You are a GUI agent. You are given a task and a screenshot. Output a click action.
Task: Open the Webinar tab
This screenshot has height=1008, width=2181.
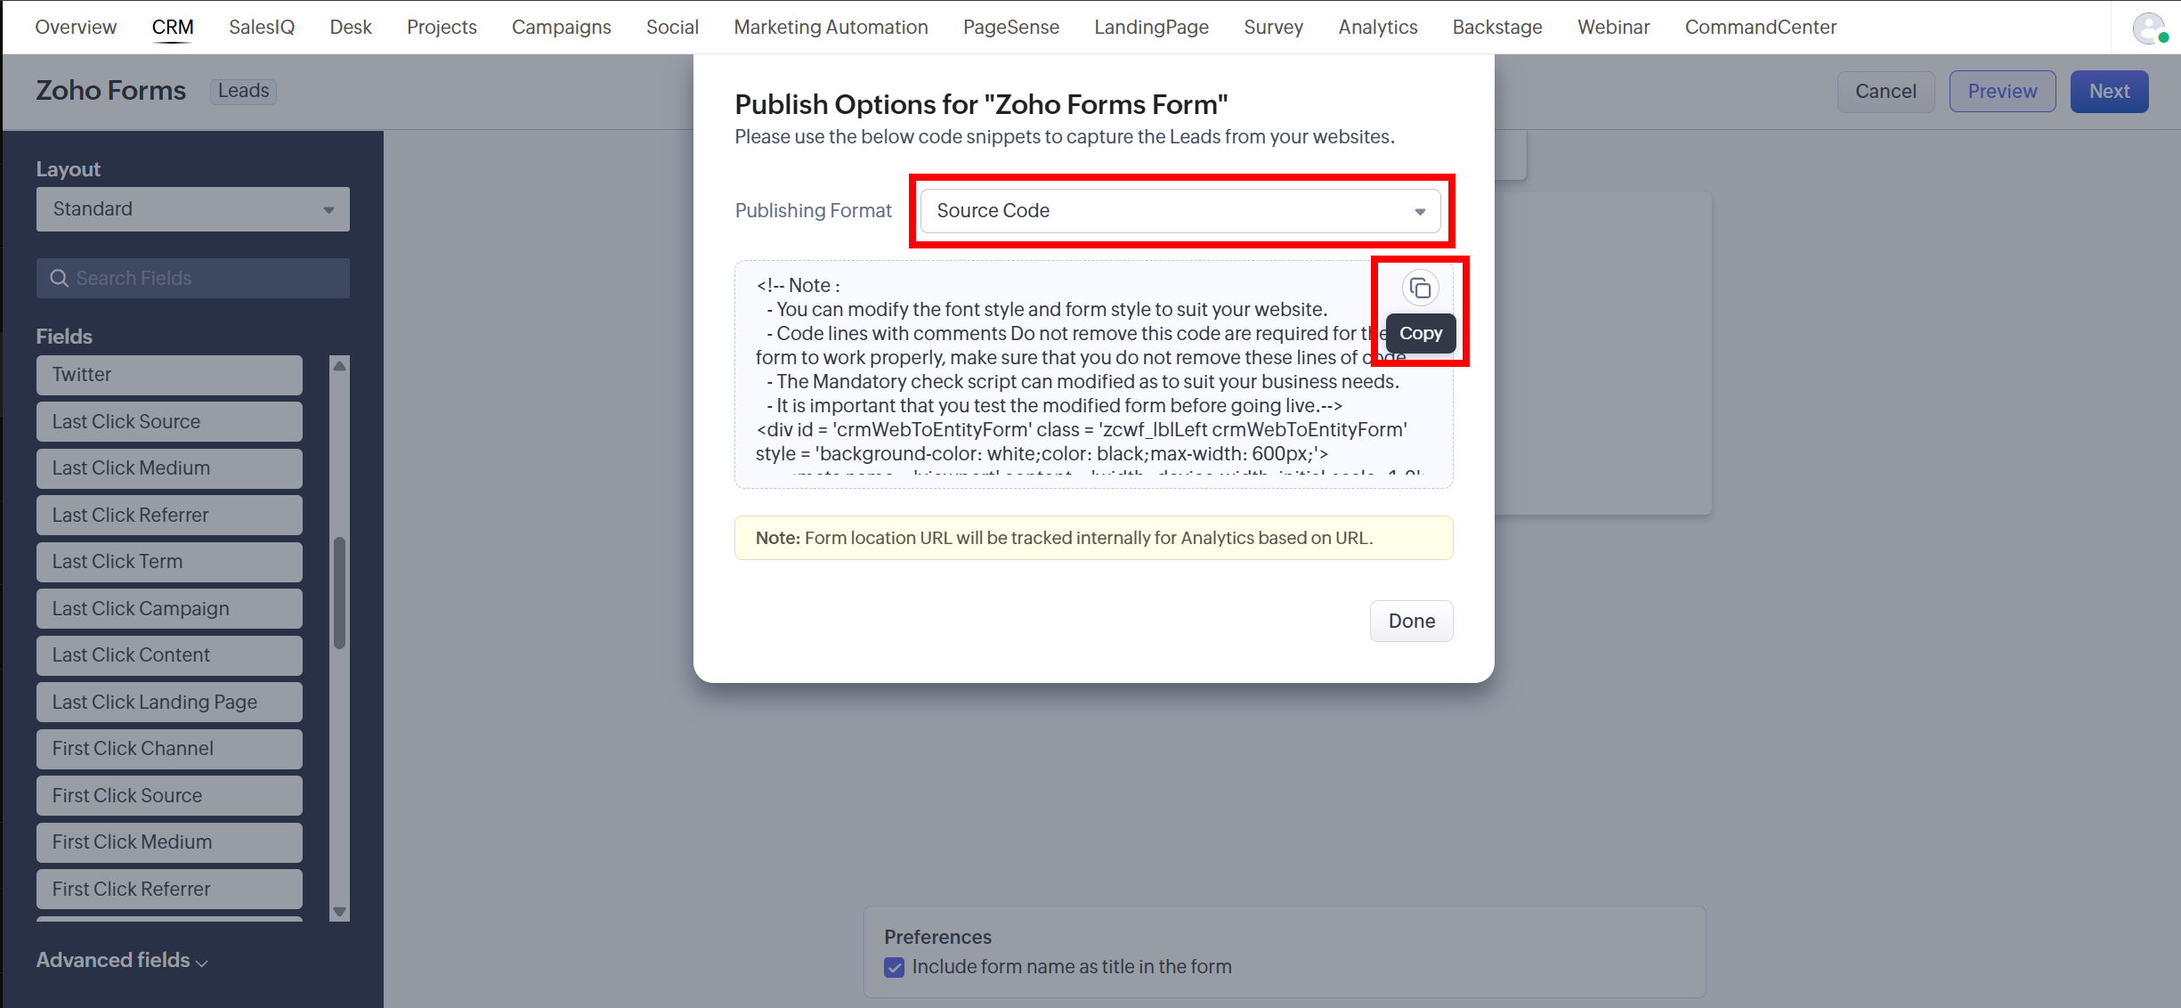point(1614,28)
